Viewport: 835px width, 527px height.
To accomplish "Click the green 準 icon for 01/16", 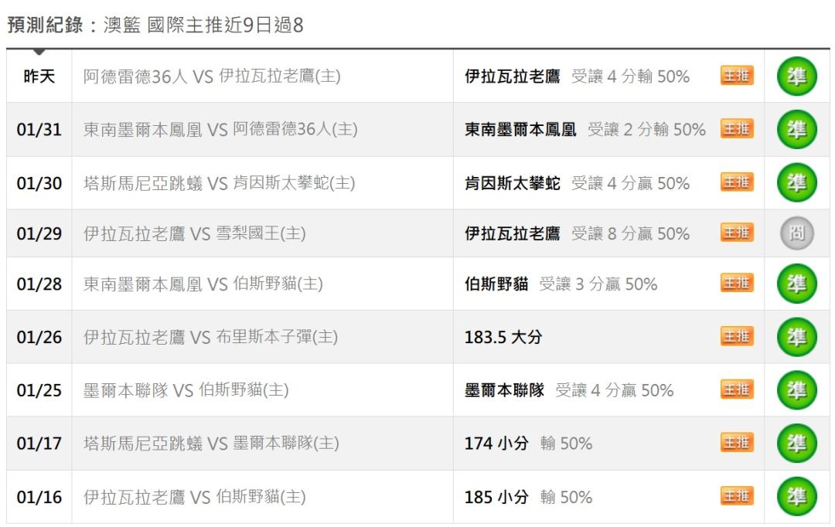I will click(796, 497).
